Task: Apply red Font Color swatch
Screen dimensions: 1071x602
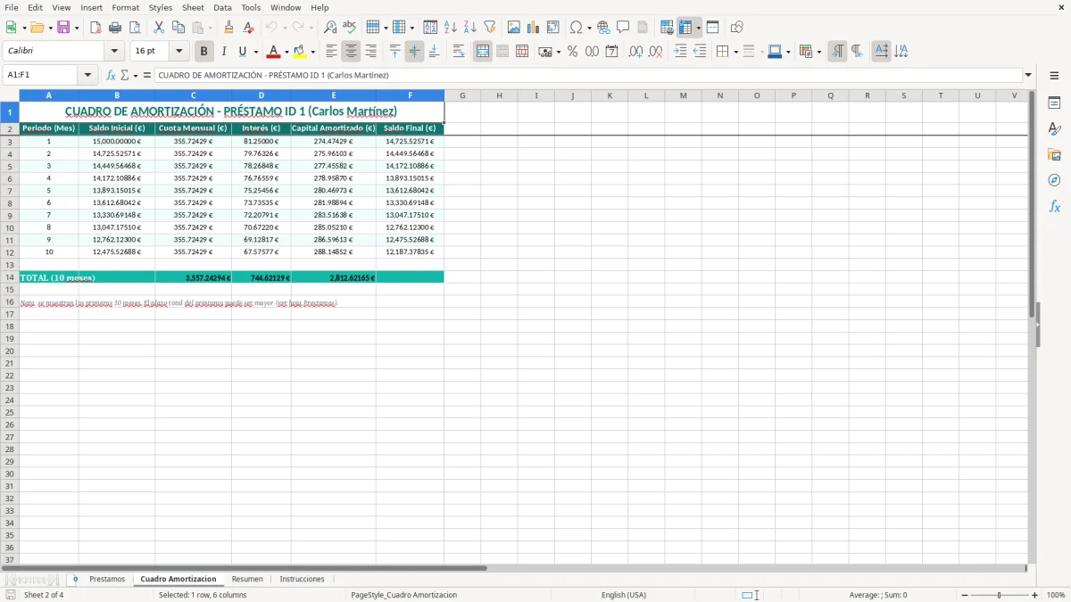Action: (274, 52)
